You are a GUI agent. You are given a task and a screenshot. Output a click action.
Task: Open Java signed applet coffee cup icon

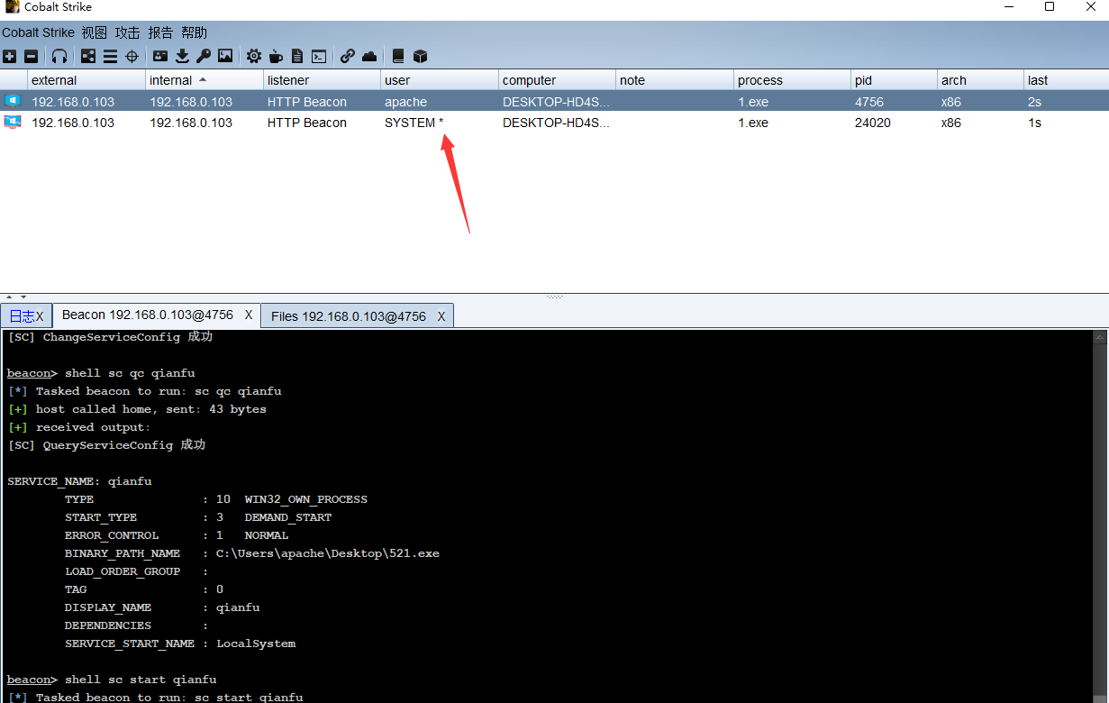coord(276,56)
